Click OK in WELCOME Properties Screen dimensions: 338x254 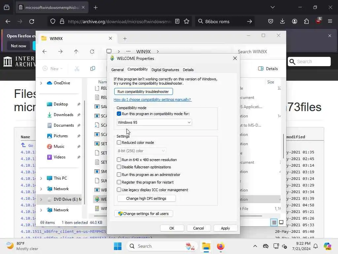click(172, 228)
